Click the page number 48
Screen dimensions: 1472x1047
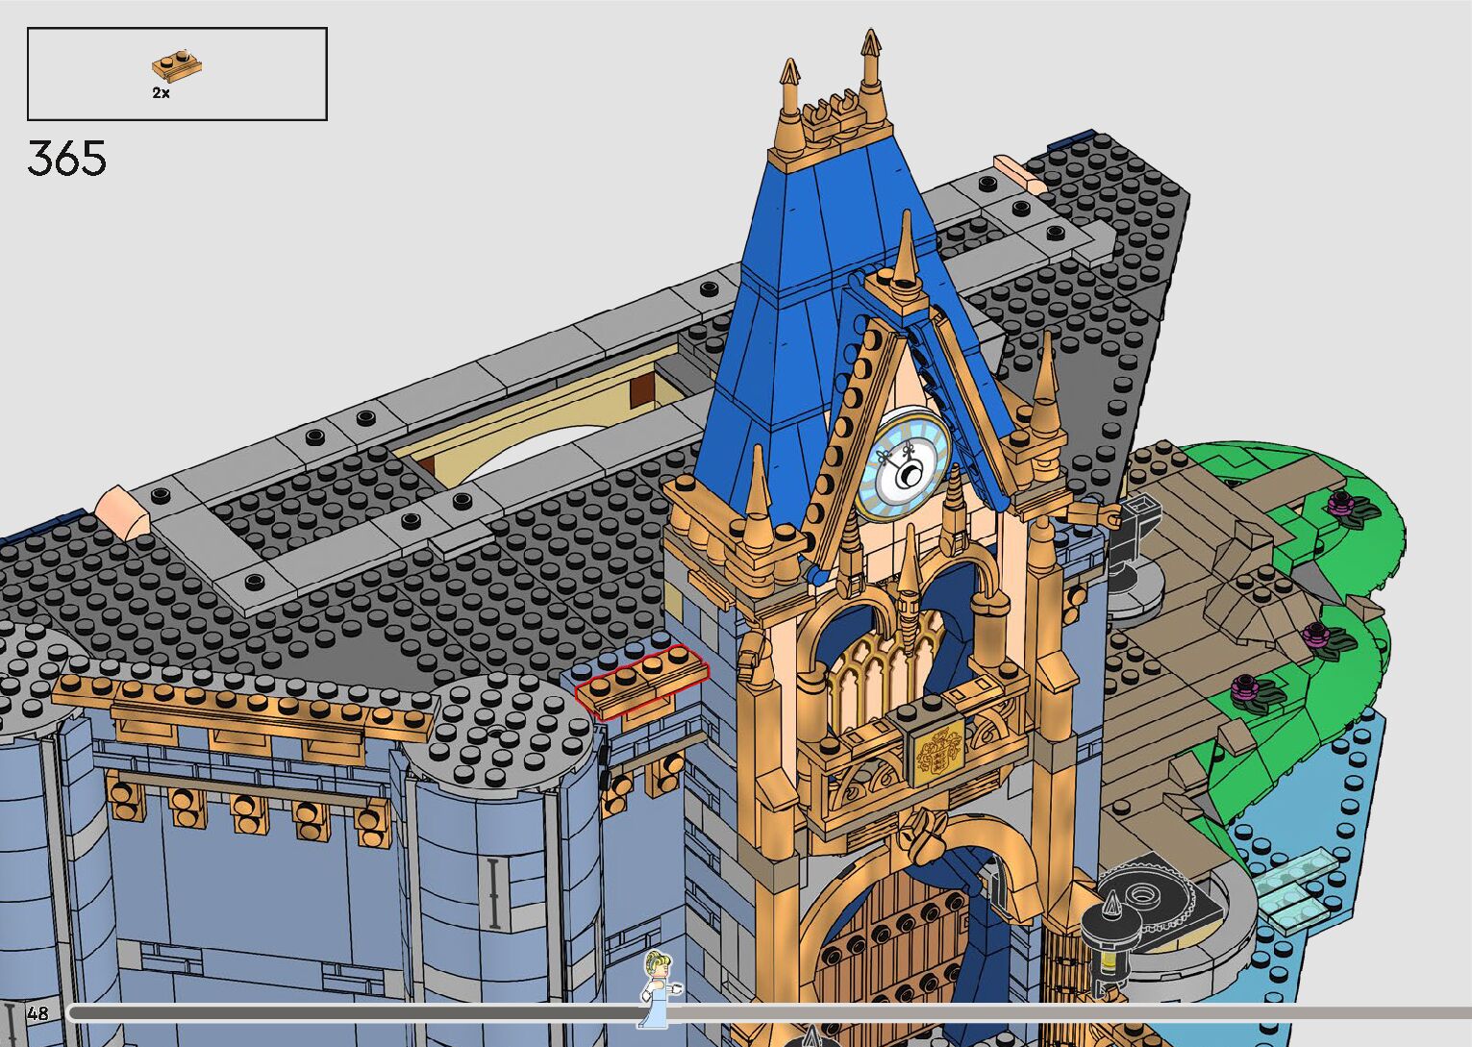pyautogui.click(x=37, y=1013)
